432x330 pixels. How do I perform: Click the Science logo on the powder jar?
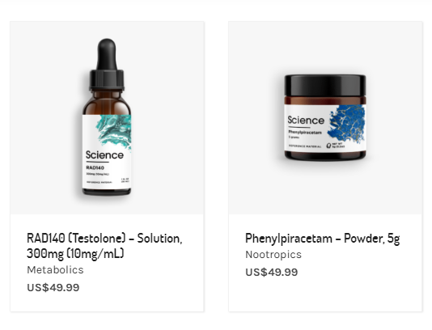(x=306, y=121)
